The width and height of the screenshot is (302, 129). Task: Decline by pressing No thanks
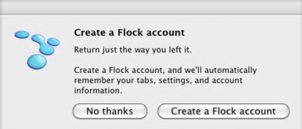point(110,111)
